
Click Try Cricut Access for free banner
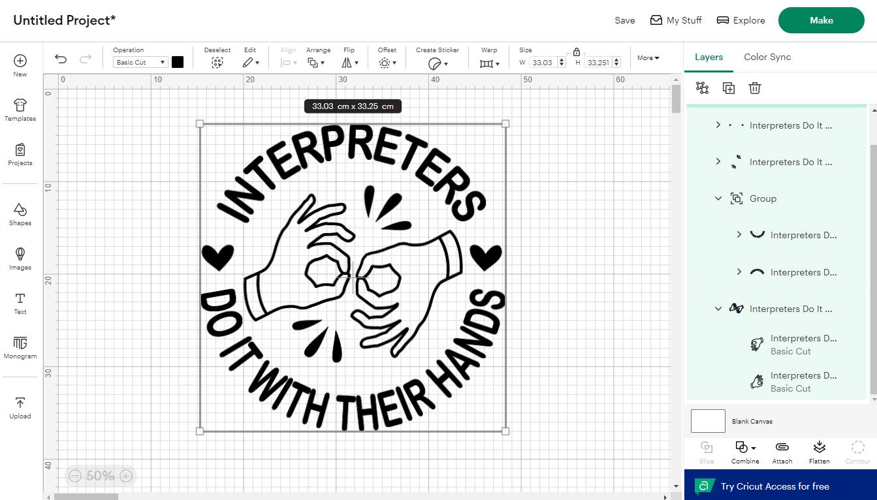(780, 486)
